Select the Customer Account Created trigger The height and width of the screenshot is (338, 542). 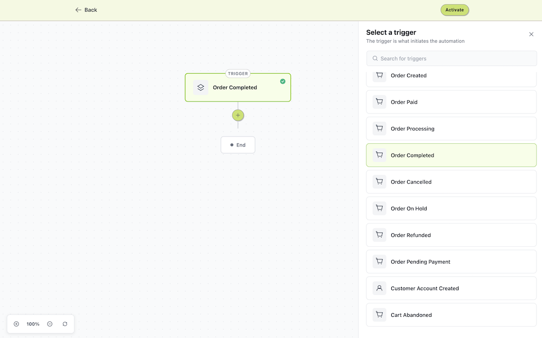tap(451, 289)
